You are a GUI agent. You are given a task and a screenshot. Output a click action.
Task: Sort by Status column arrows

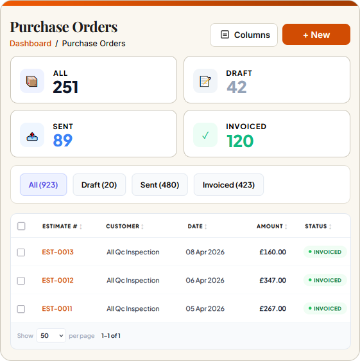click(x=330, y=227)
